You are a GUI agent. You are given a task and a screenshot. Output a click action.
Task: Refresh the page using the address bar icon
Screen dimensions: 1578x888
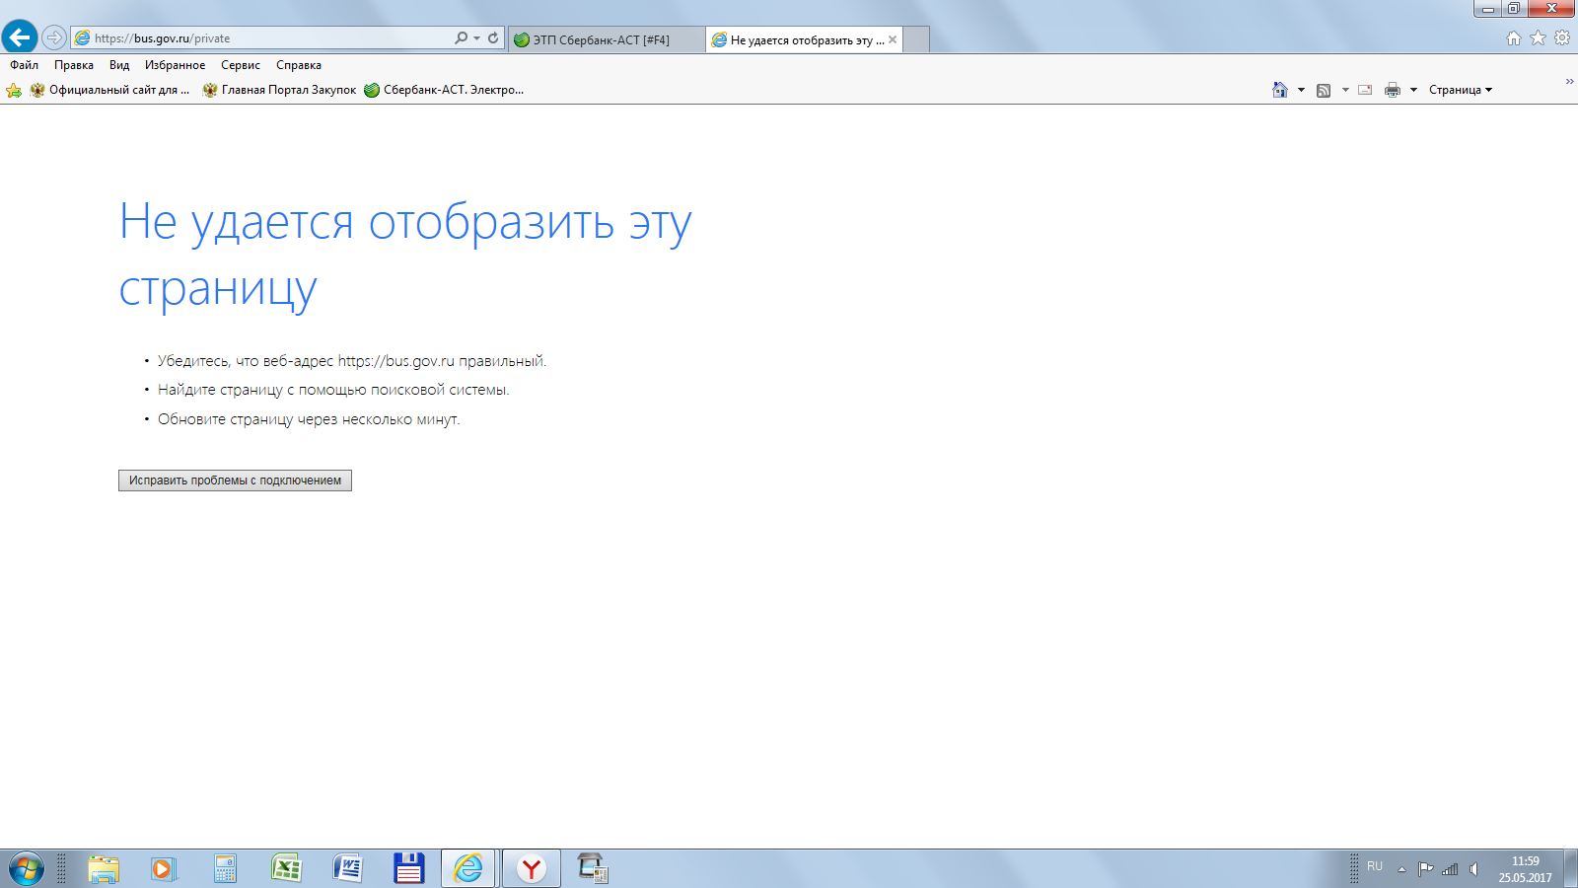tap(493, 38)
